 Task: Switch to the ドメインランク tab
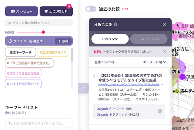click(149, 39)
